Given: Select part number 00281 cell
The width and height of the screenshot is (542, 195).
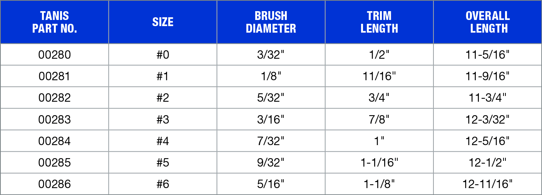Looking at the screenshot, I should coord(54,76).
